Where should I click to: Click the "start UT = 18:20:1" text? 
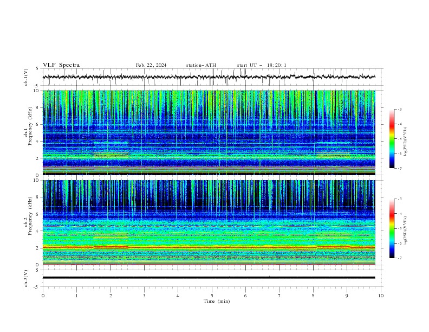[x=262, y=65]
